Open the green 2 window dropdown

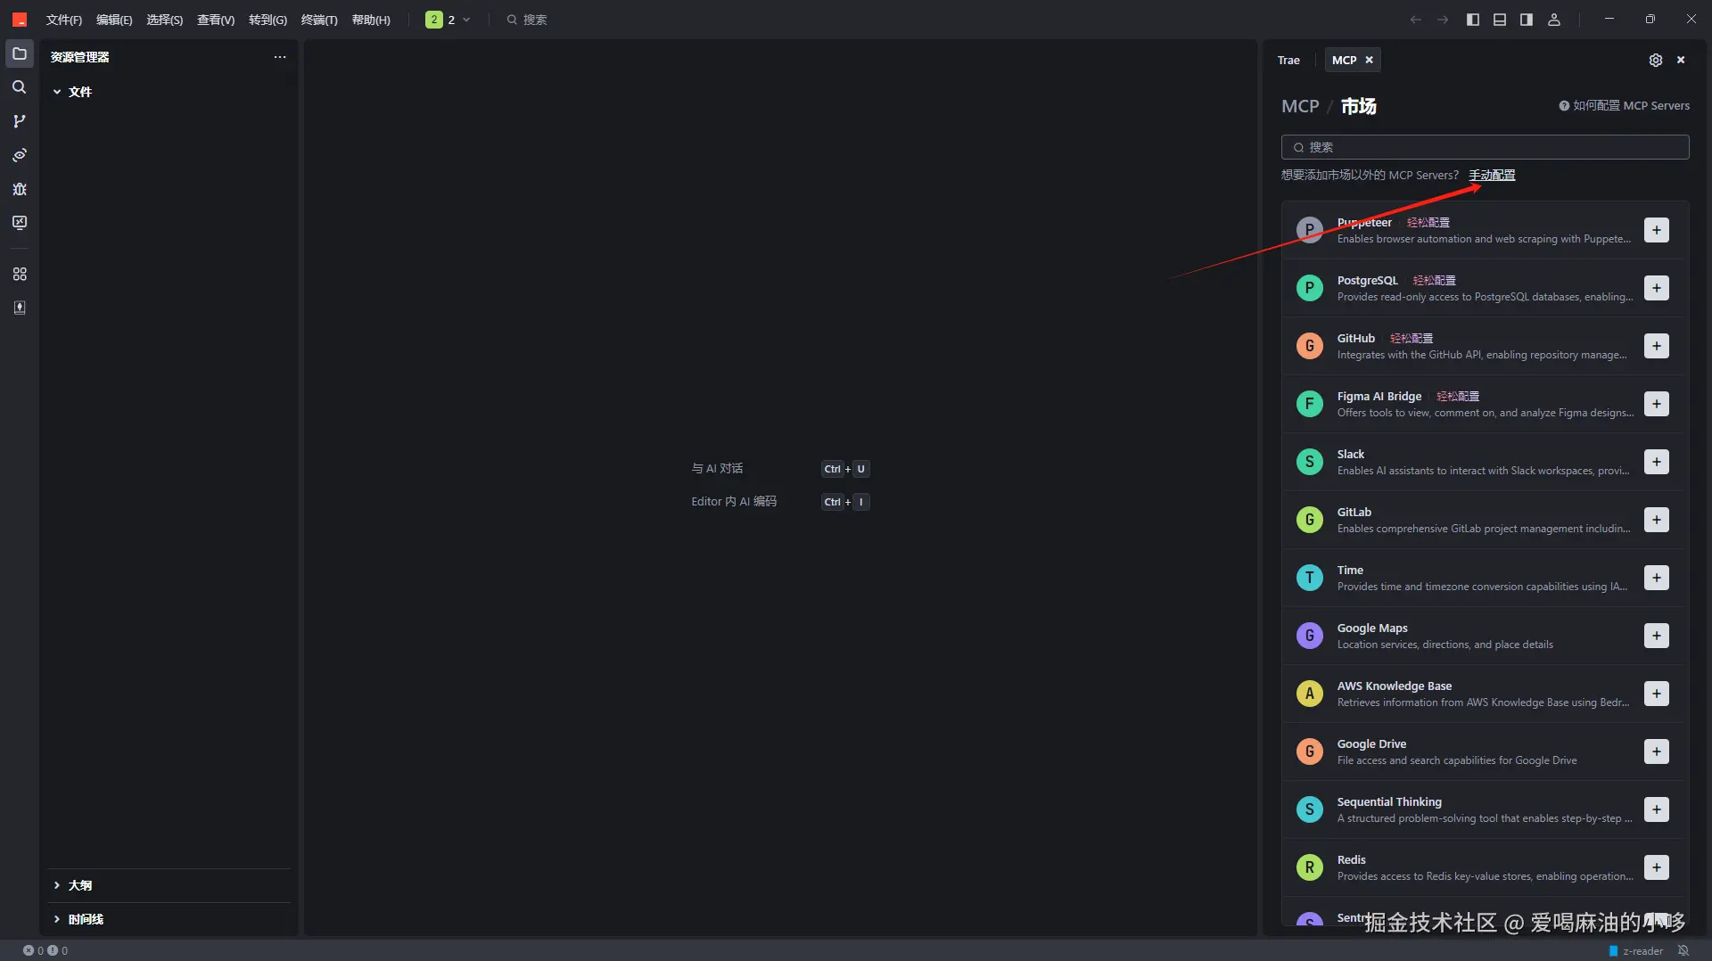[x=448, y=20]
